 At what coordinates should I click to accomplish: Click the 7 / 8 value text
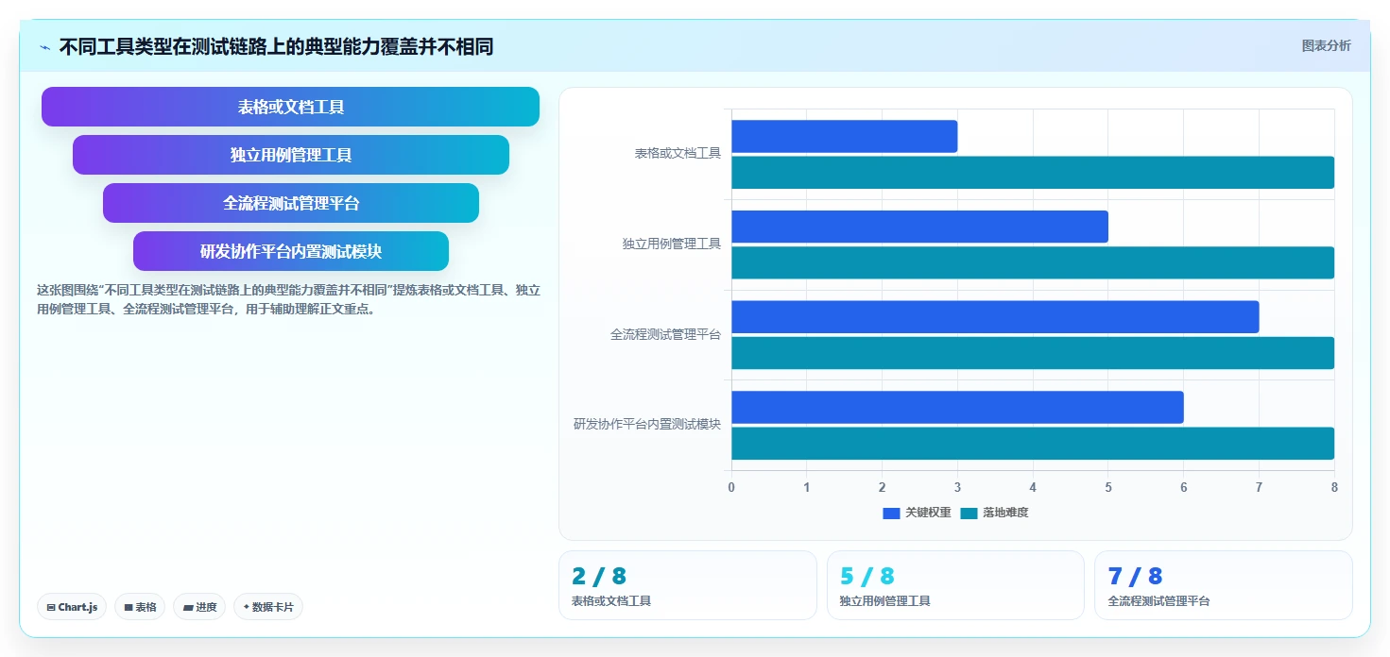(x=1135, y=576)
